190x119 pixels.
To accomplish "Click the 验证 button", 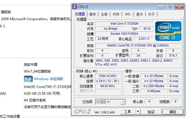I will click(151, 112).
